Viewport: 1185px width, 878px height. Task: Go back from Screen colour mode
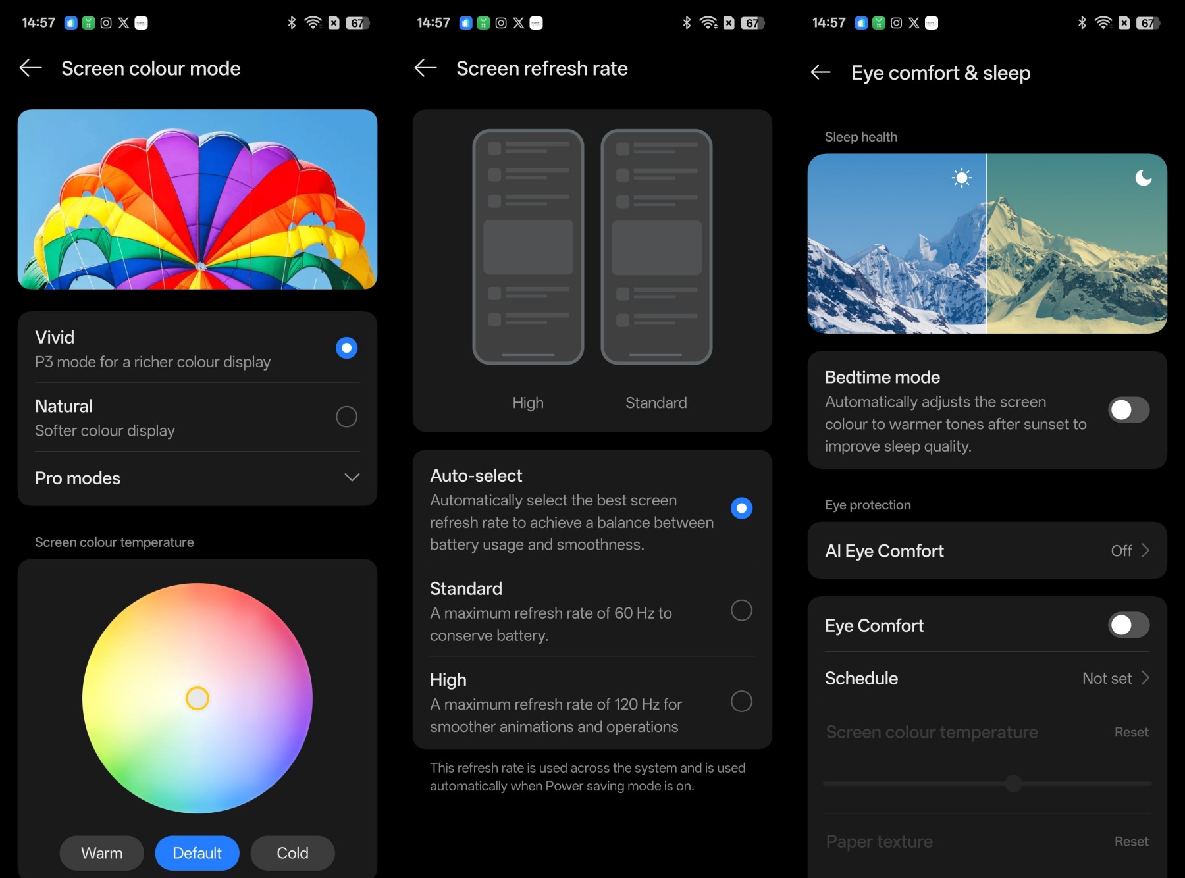pos(31,68)
